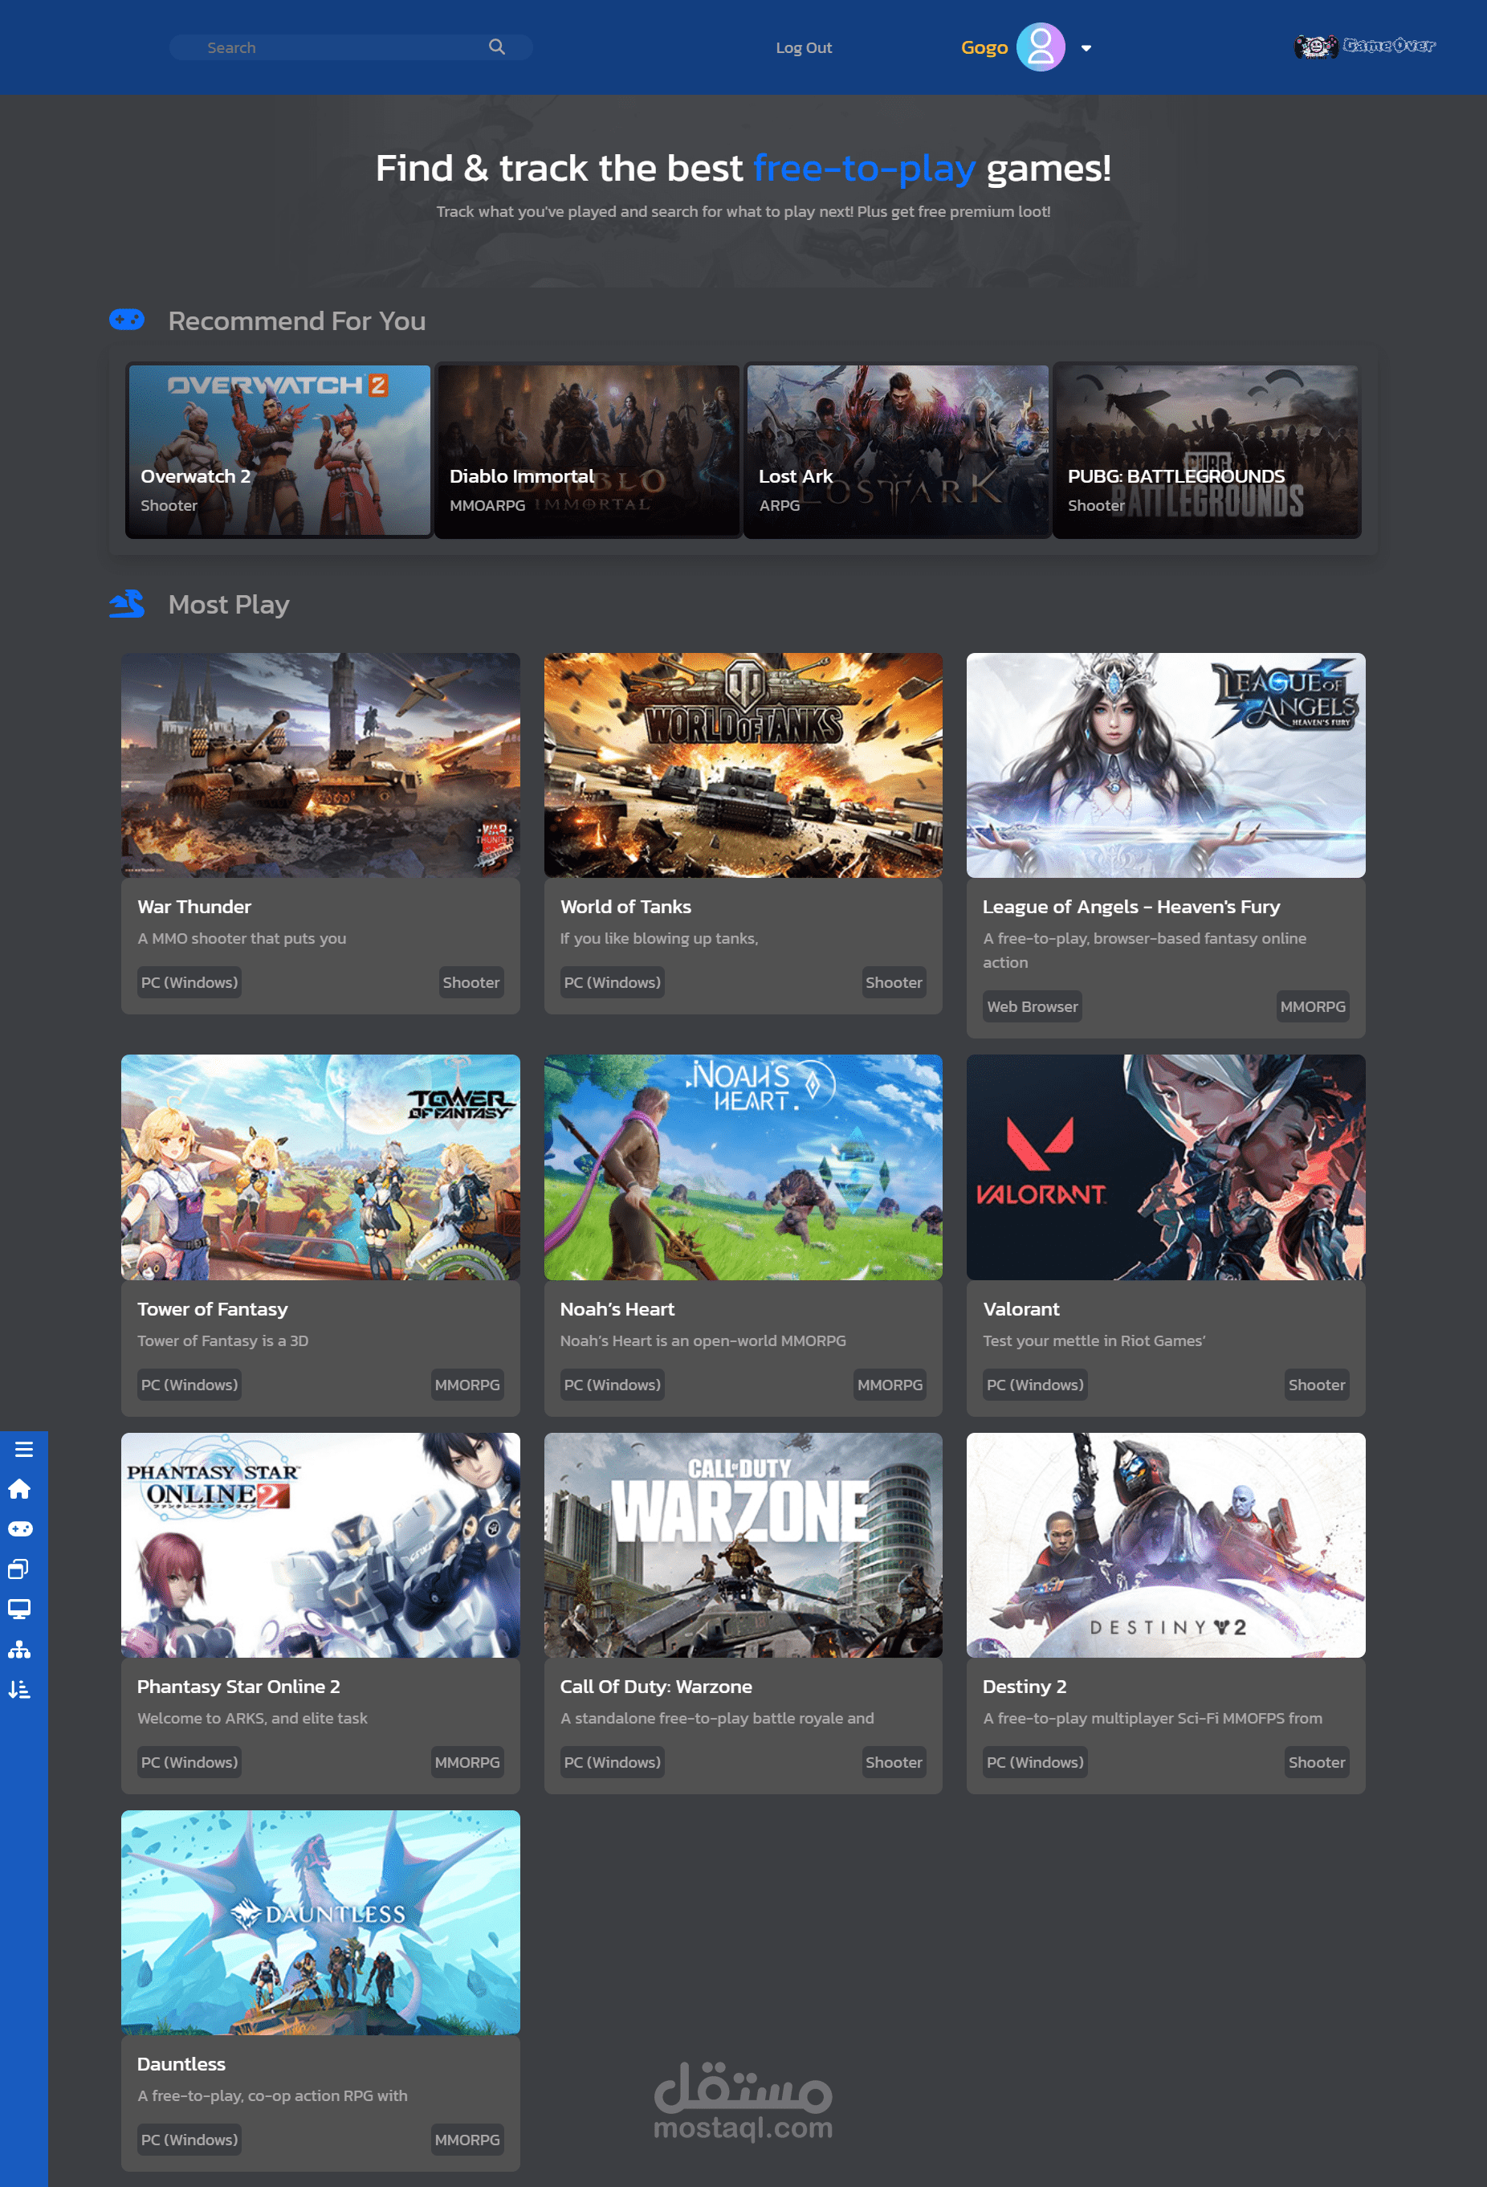Click the gamepad icon beside Recommend For You

pyautogui.click(x=126, y=319)
